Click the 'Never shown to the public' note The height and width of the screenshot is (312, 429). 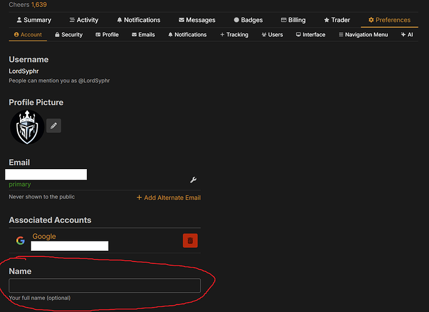pos(42,197)
